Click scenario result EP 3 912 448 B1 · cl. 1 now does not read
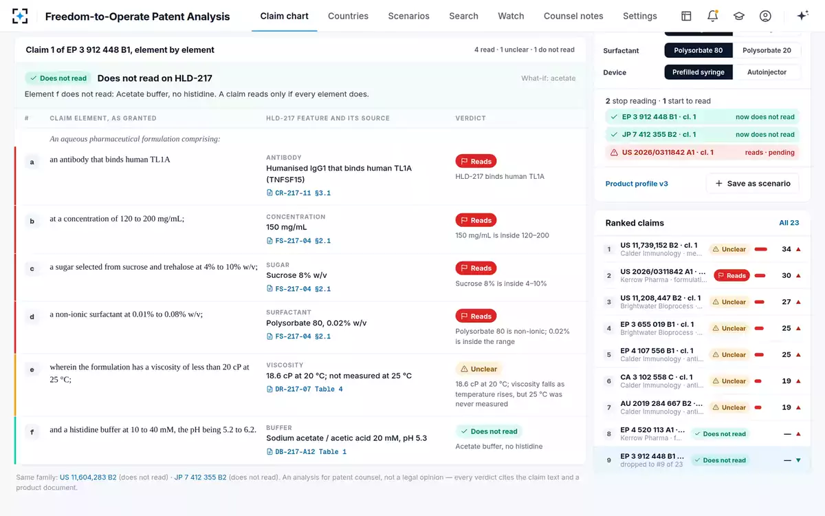 [702, 117]
